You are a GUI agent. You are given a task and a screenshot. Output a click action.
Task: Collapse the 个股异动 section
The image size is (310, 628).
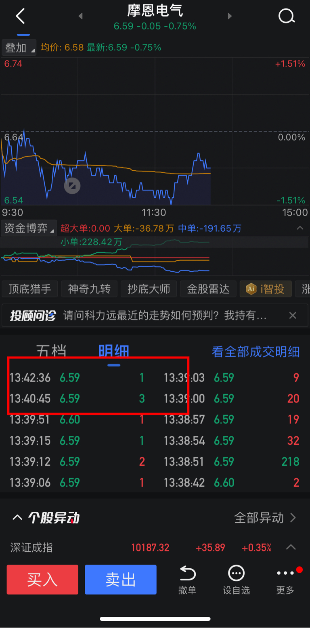click(17, 517)
